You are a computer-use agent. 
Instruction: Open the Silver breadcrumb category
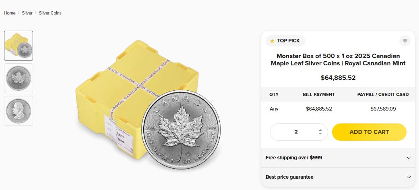[27, 13]
